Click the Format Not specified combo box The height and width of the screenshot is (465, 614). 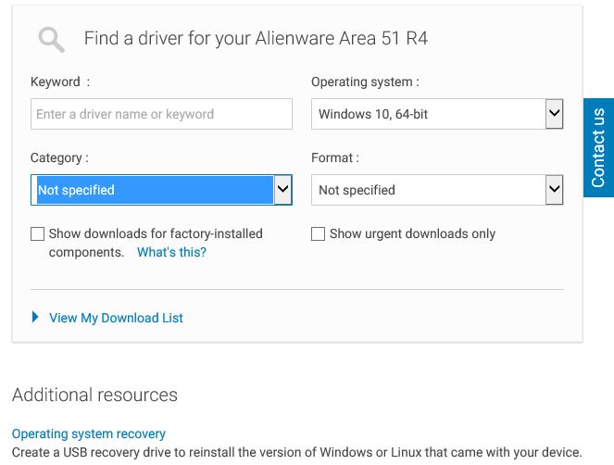pos(437,190)
